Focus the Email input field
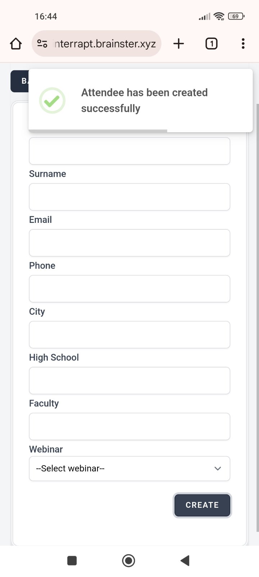The height and width of the screenshot is (577, 259). pyautogui.click(x=129, y=243)
